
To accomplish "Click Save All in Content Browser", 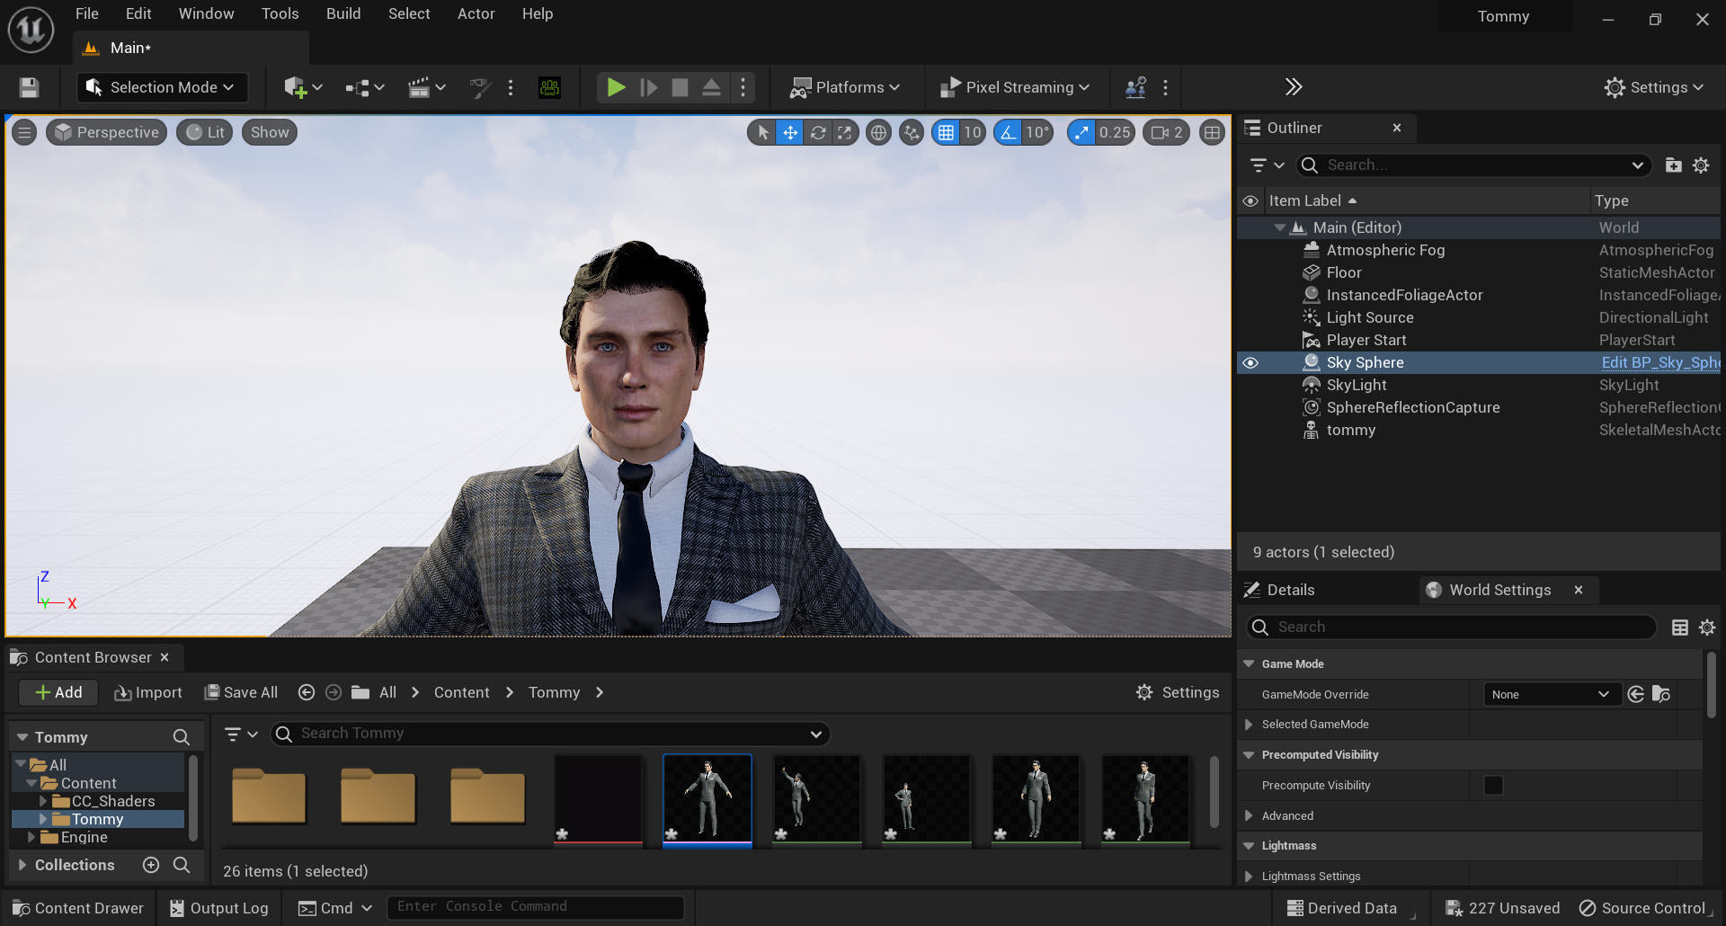I will 241,692.
